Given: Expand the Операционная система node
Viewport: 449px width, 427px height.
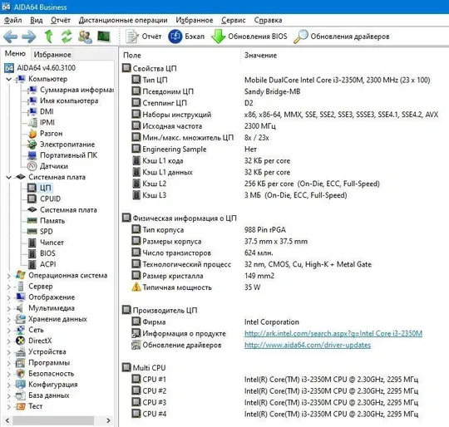Looking at the screenshot, I should (x=9, y=276).
